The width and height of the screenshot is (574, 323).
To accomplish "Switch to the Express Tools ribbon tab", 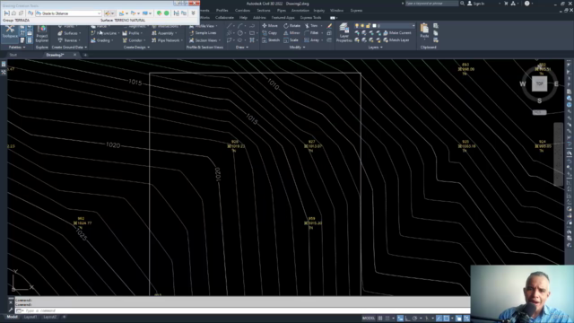I will pos(310,18).
